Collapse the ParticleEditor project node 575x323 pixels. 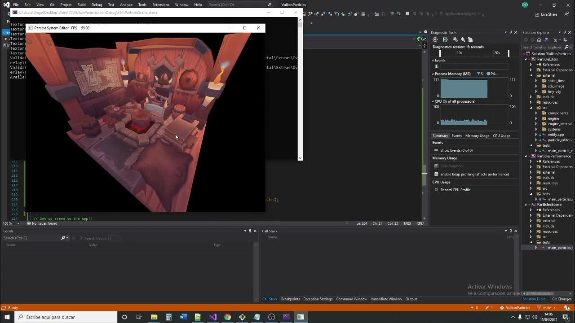click(x=526, y=59)
